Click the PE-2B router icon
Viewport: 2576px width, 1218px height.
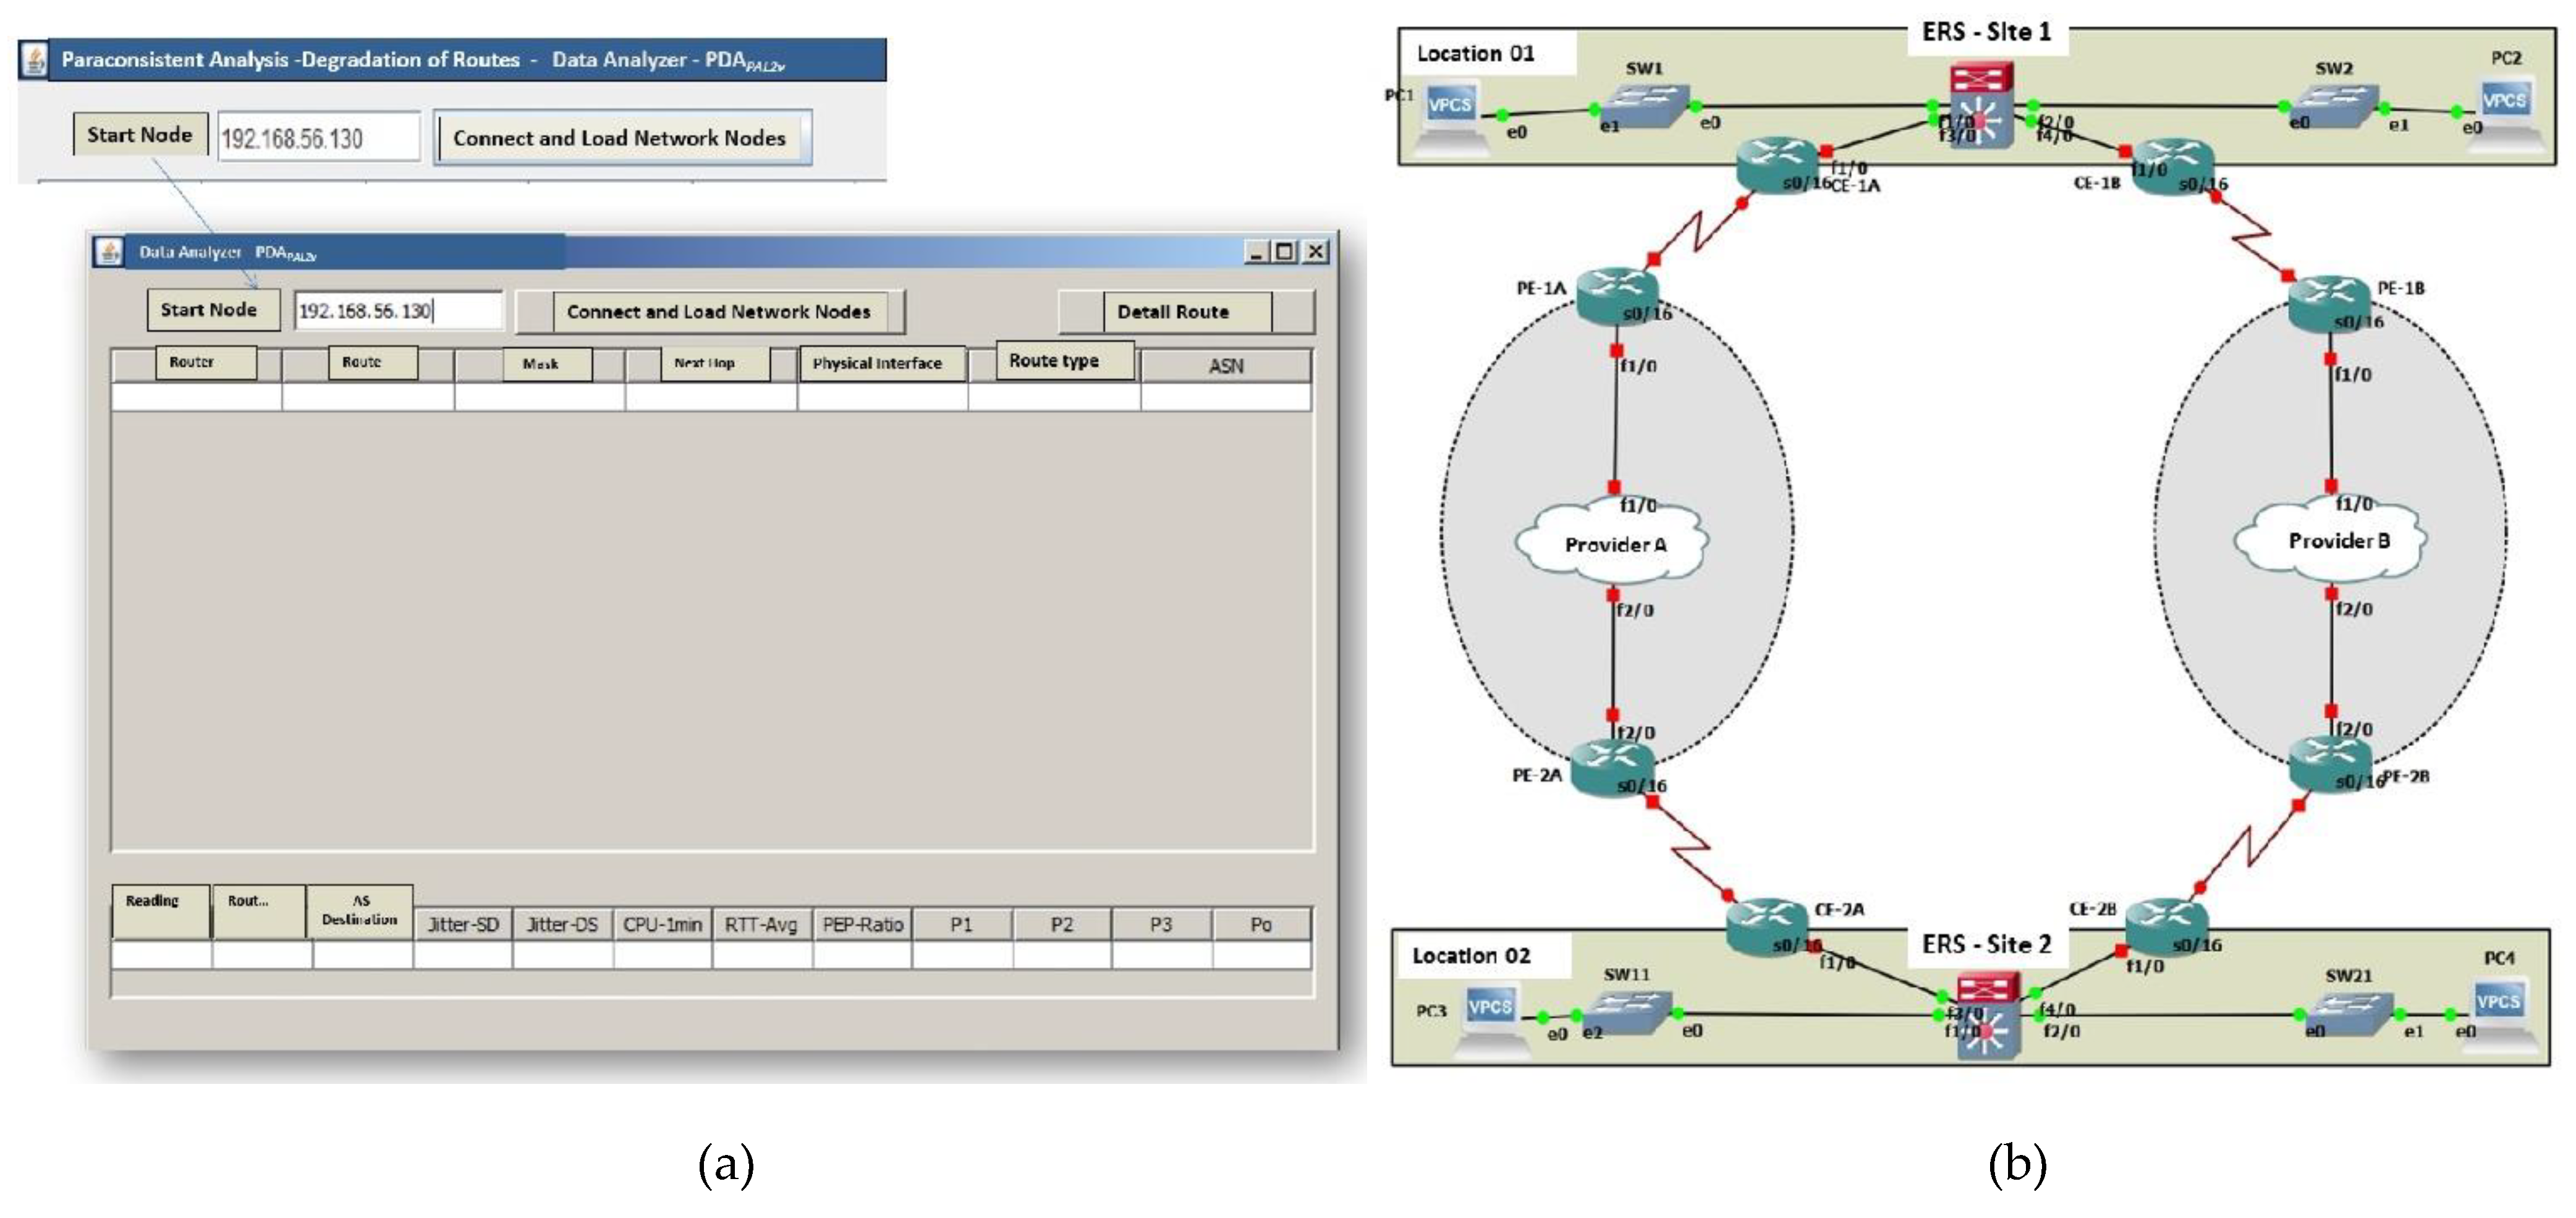(2329, 765)
